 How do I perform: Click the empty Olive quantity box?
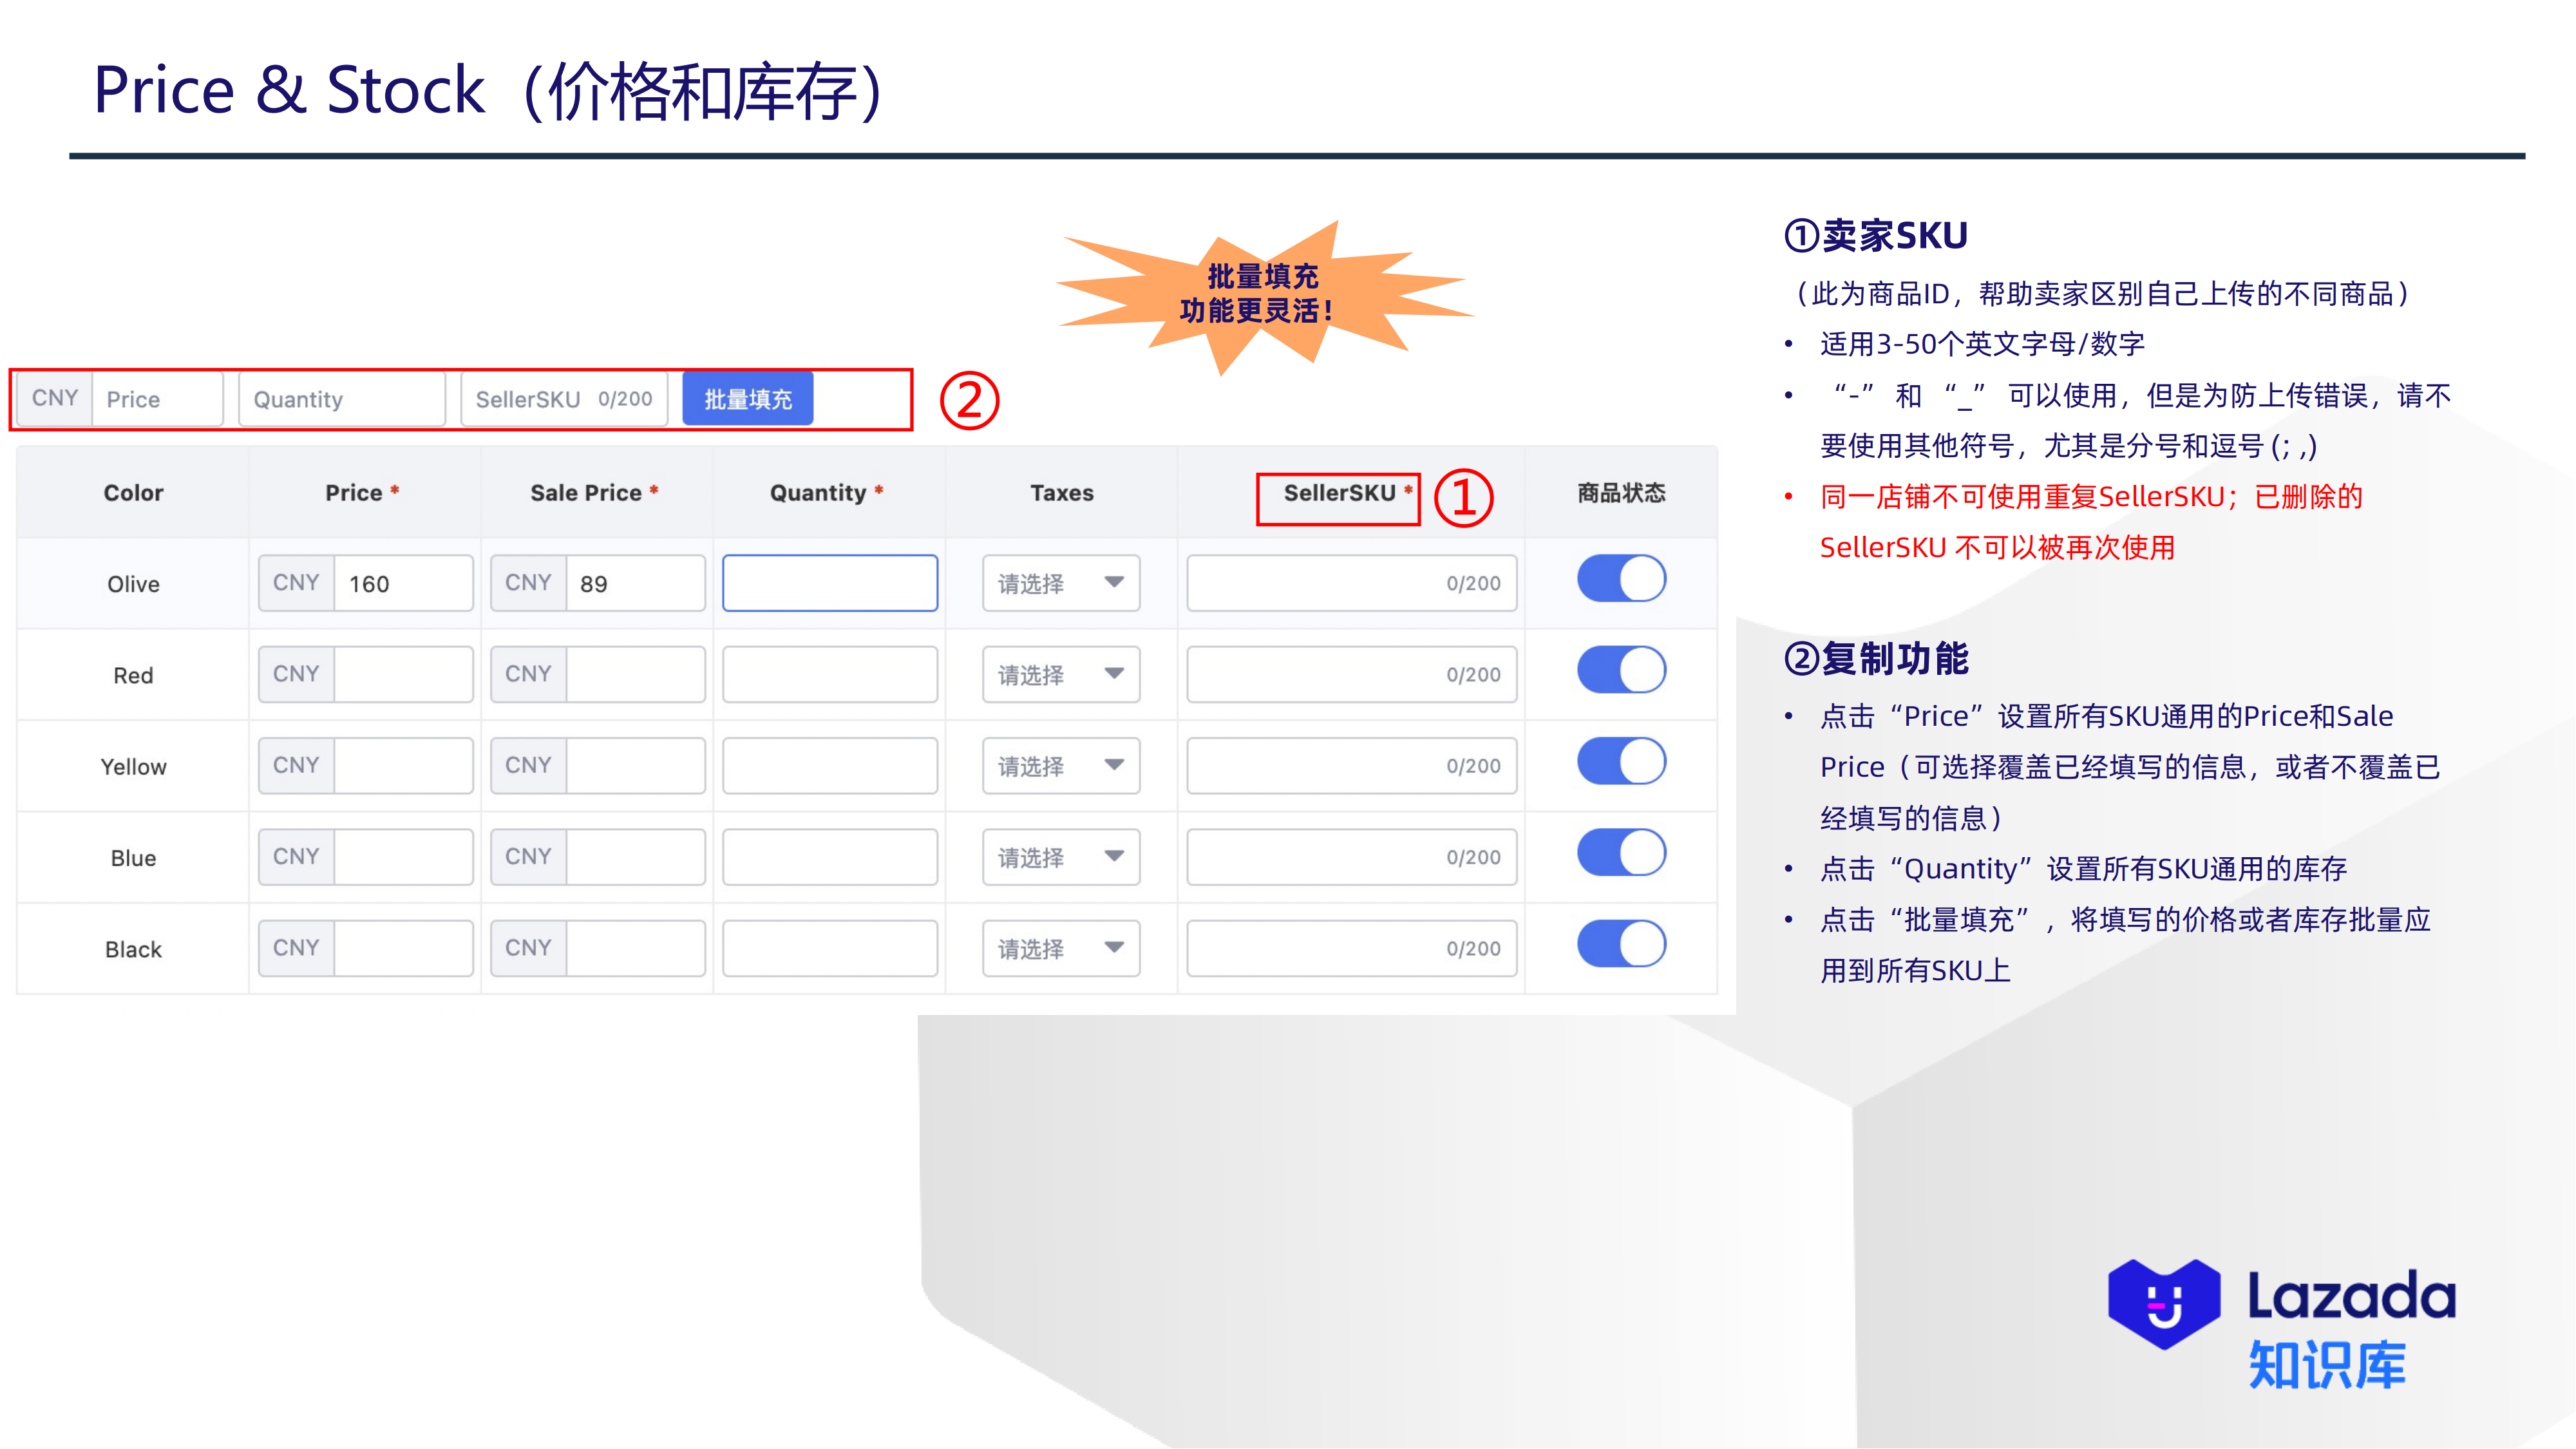click(x=828, y=583)
